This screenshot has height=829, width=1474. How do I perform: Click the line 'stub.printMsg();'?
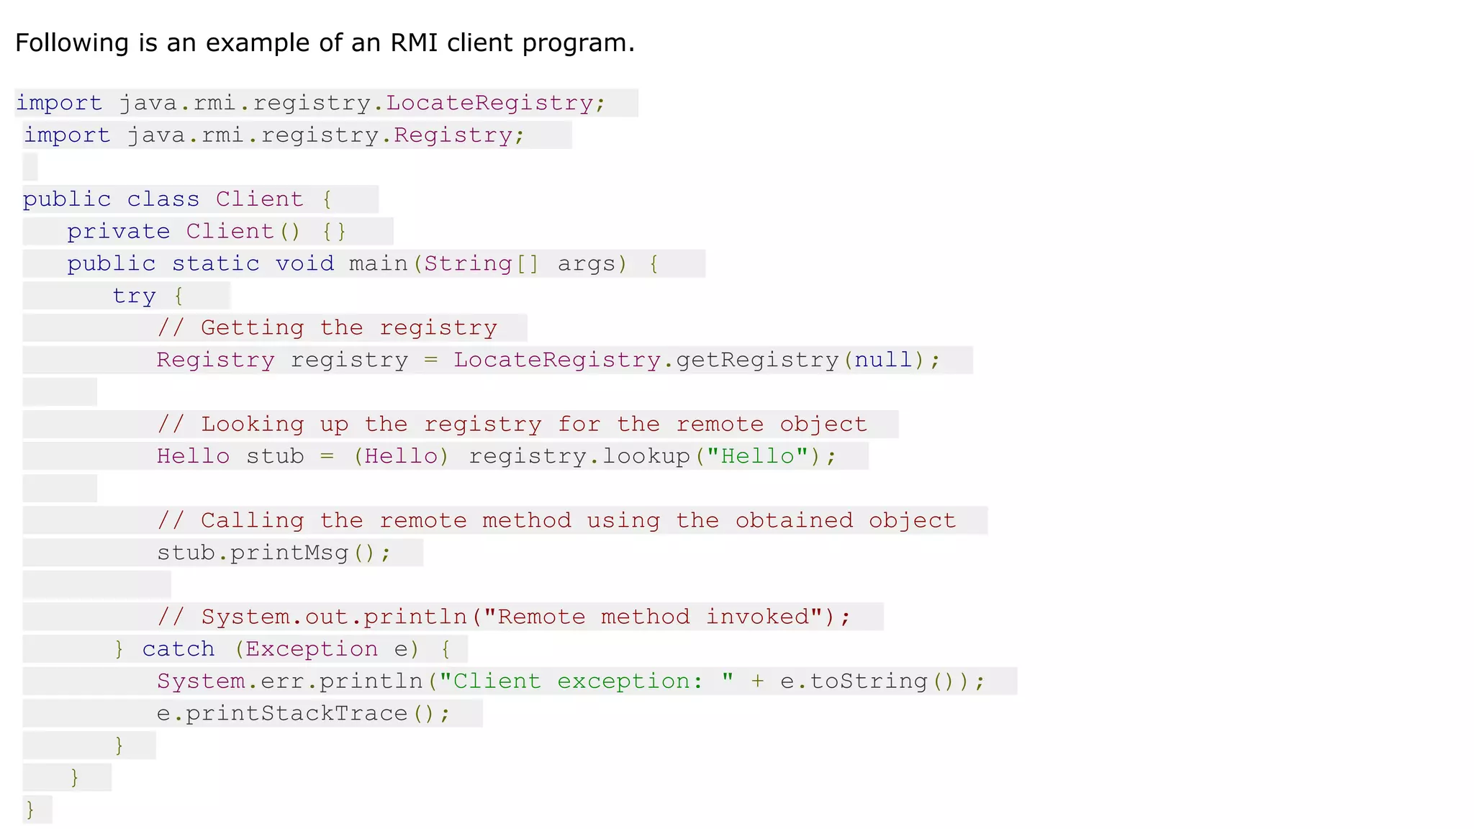(x=274, y=553)
